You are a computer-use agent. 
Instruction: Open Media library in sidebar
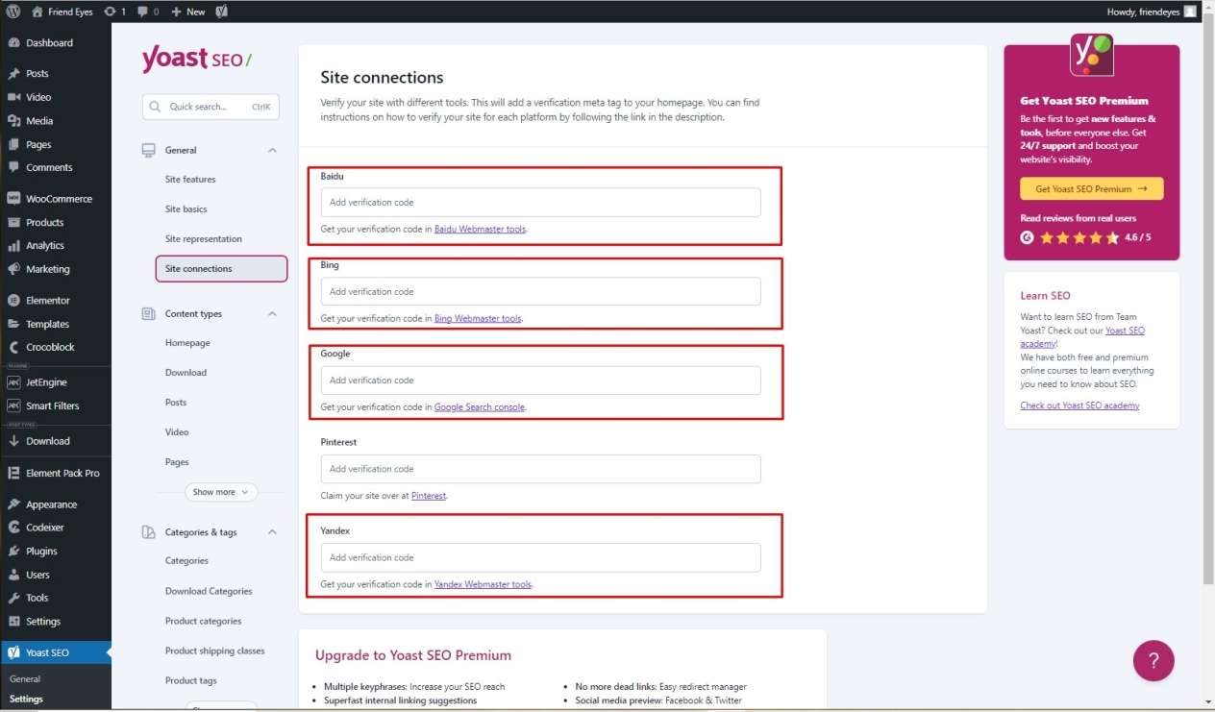tap(39, 121)
